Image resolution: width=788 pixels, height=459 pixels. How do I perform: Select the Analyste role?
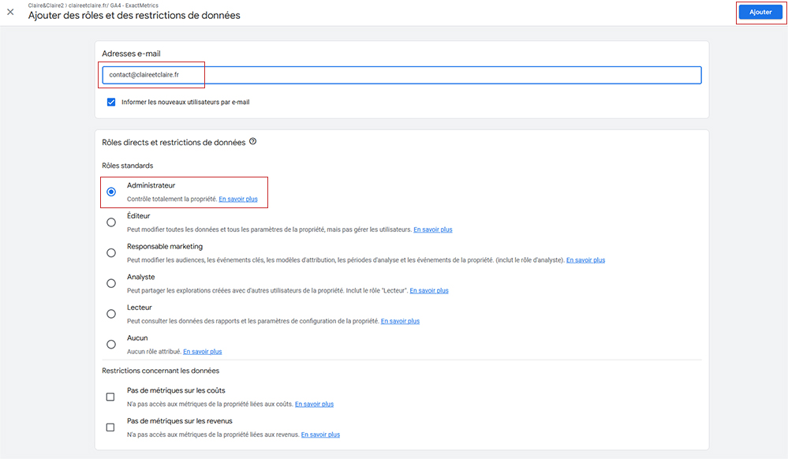(110, 283)
